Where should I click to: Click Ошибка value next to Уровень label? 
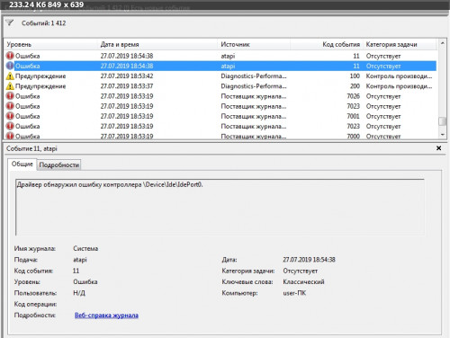85,282
